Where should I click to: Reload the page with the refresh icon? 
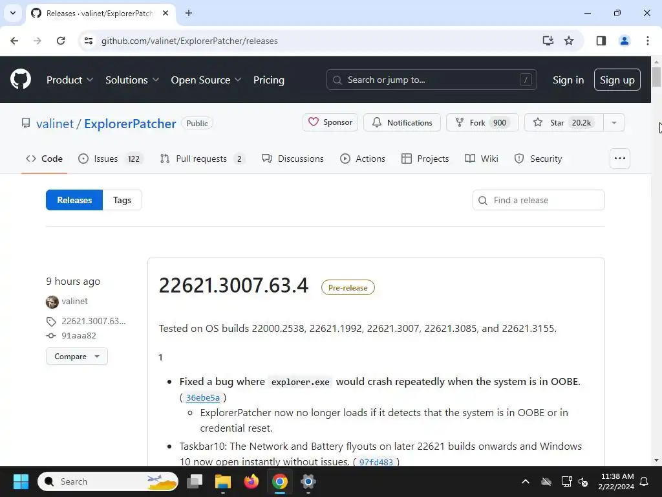[61, 41]
